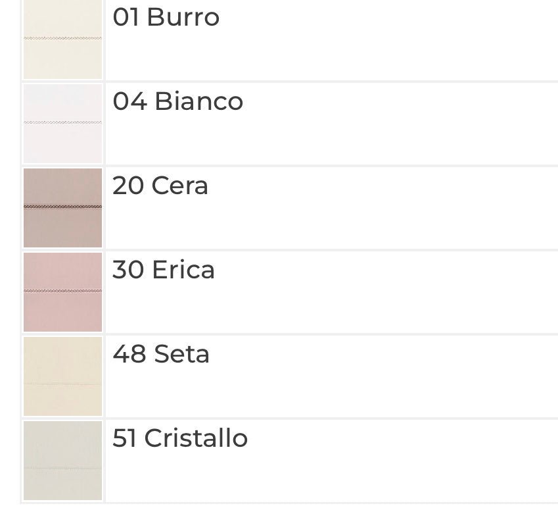The height and width of the screenshot is (508, 558).
Task: Select the "20 Cera" text label
Action: 160,186
